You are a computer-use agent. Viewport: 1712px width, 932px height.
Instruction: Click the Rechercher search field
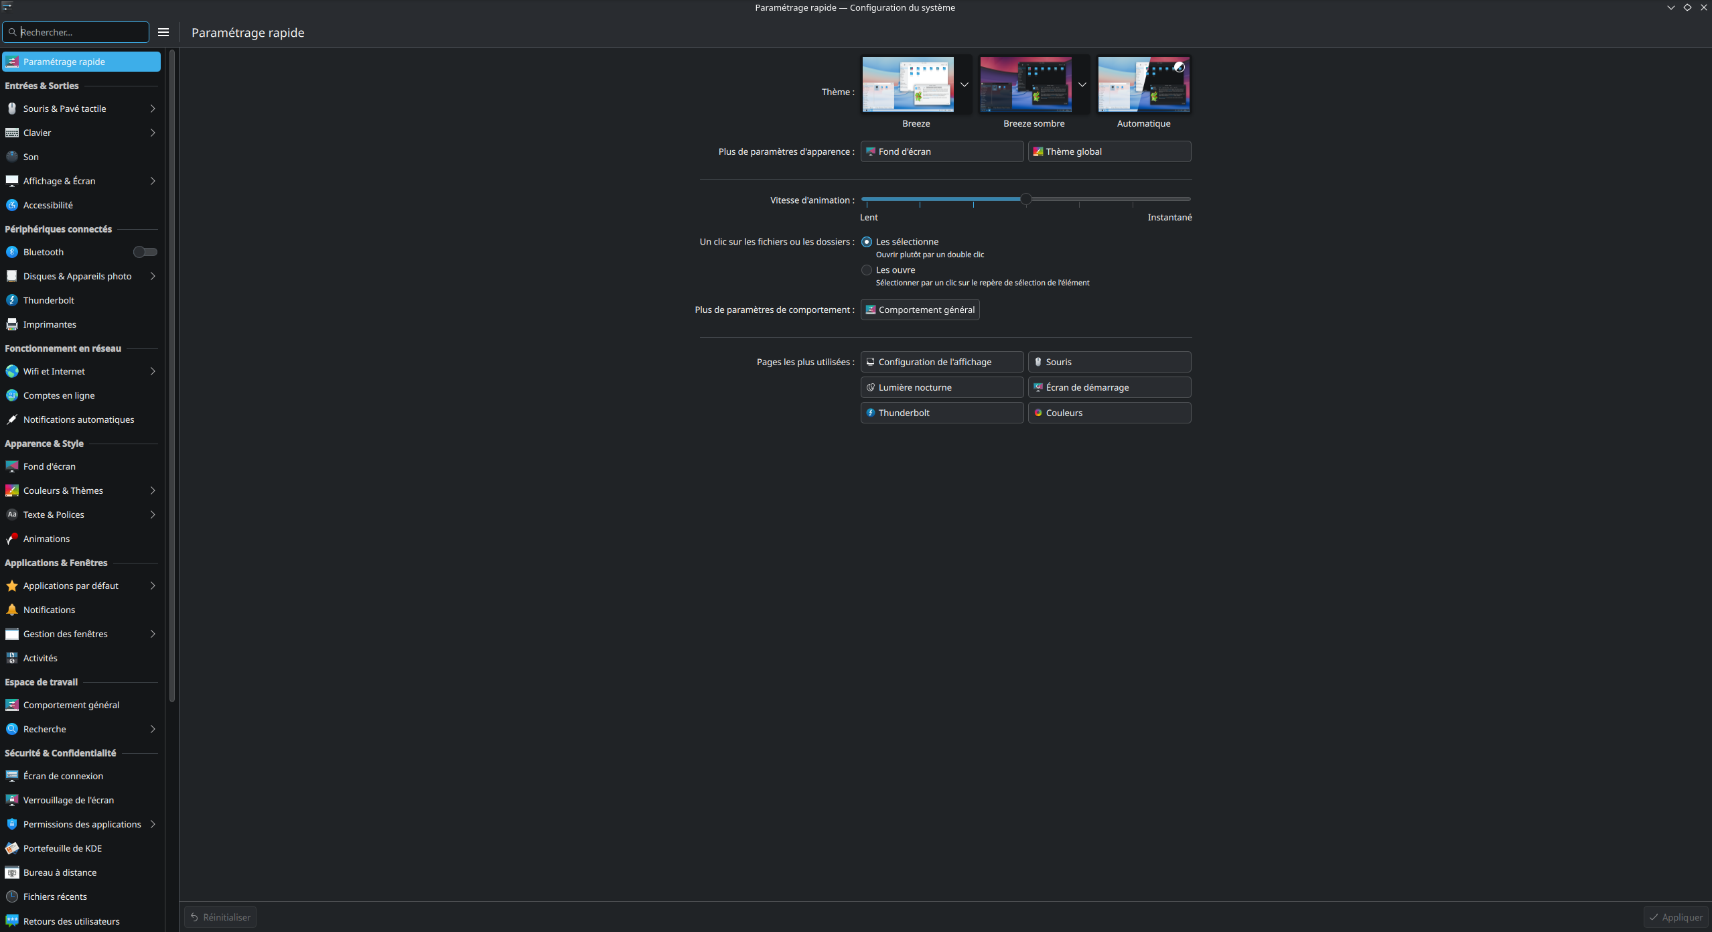pos(76,32)
